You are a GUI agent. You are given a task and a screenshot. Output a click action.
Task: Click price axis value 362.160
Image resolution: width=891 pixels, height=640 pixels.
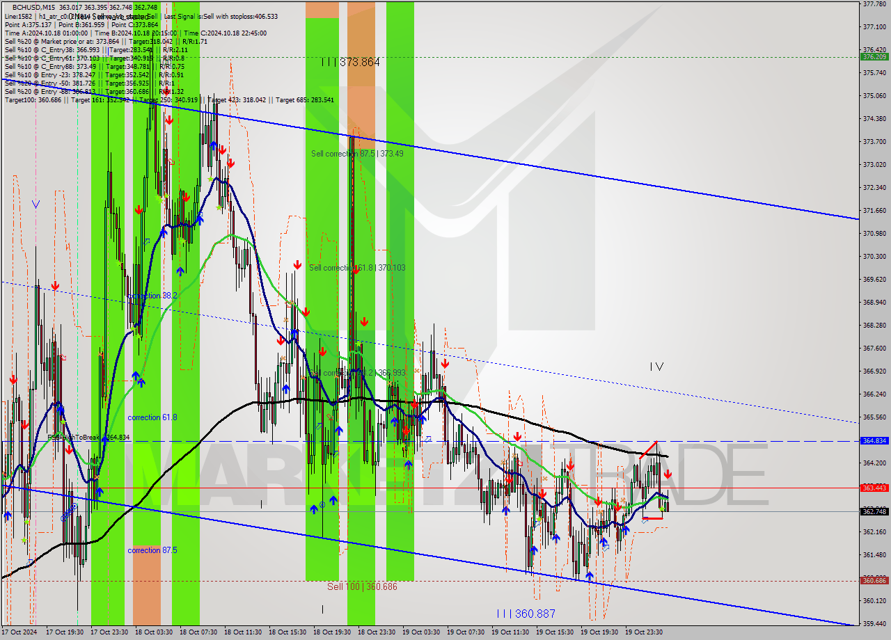(874, 531)
